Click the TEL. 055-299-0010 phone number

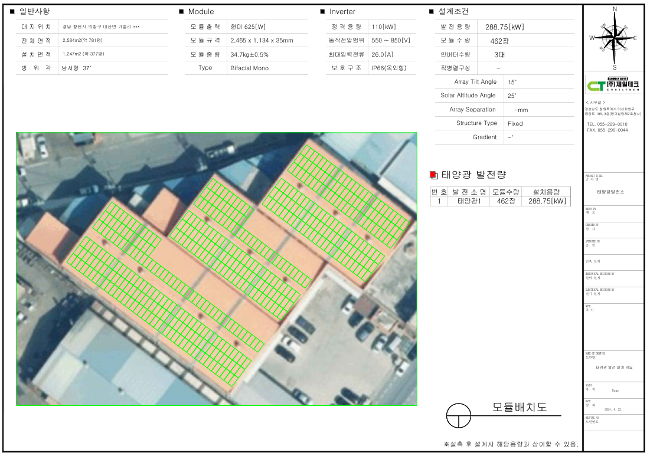click(607, 124)
